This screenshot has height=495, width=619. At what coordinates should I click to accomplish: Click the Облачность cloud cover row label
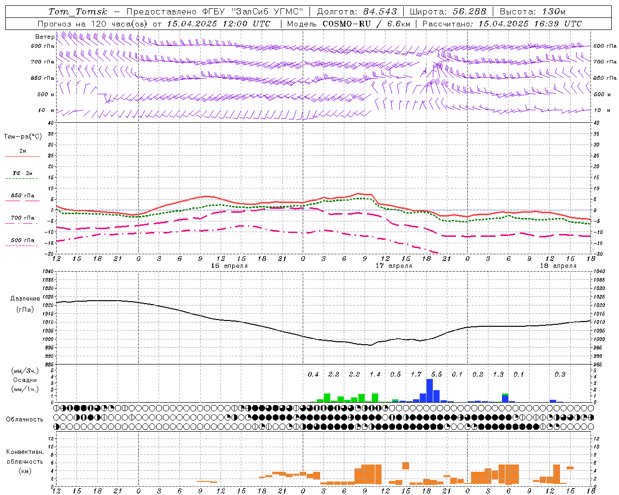click(25, 419)
